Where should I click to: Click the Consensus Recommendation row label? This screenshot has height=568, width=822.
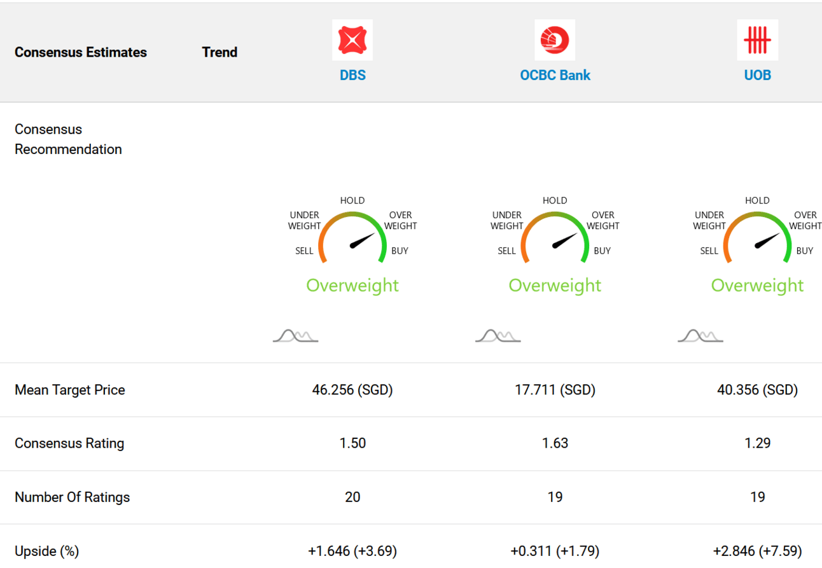click(x=68, y=139)
